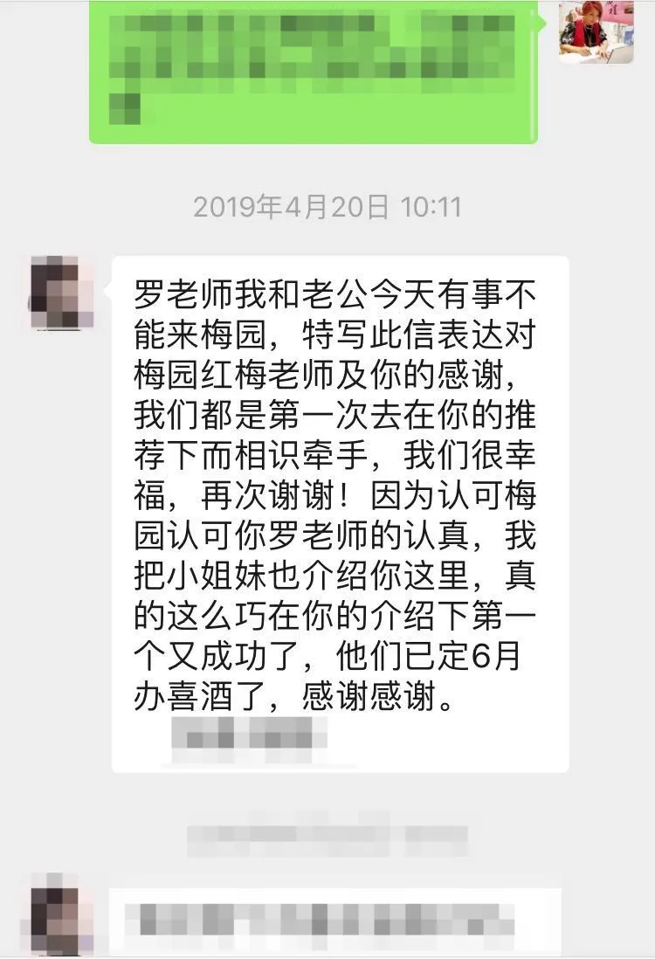Click the line 福，再次谢谢！因为认可梅
655x959 pixels.
pos(334,495)
